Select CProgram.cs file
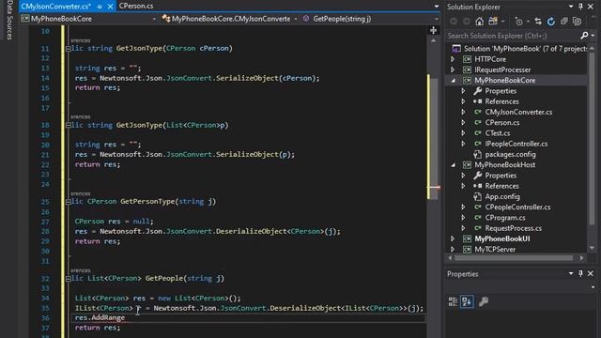The width and height of the screenshot is (601, 338). click(x=505, y=218)
